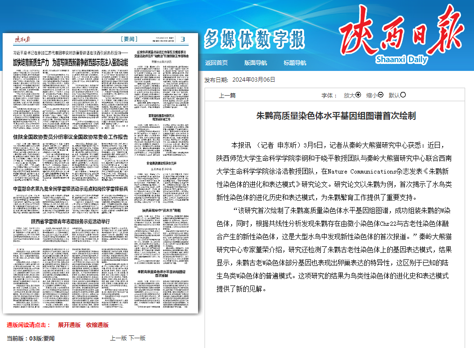Viewport: 474px width, 348px height.
Task: Open headline 住陕全国政协委员分组审议 on newspaper page
Action: tap(71, 137)
